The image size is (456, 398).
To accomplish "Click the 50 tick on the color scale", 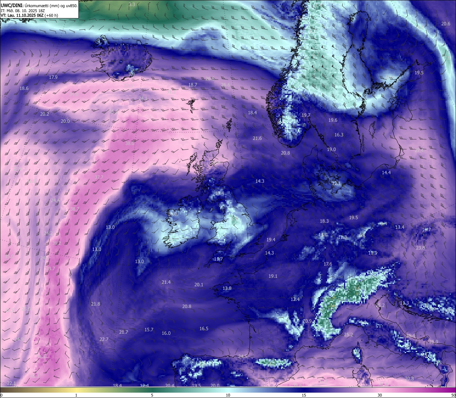I will coord(453,395).
